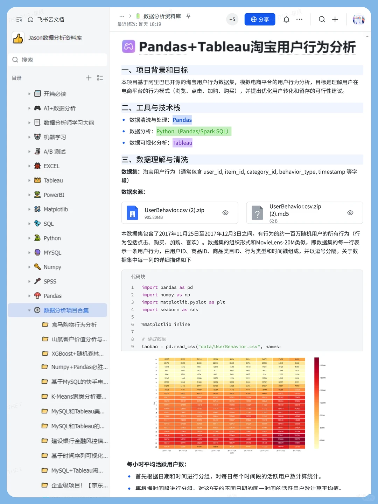
Task: Click the 最近修改: 昨天 18:19 timestamp
Action: pyautogui.click(x=139, y=24)
